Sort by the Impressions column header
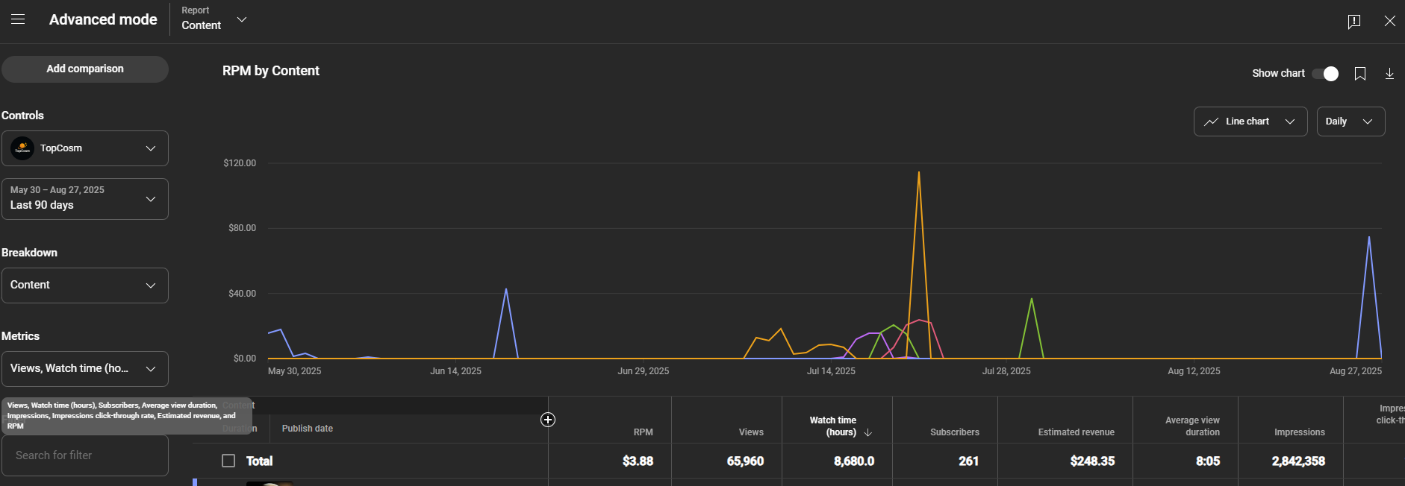This screenshot has height=486, width=1405. [x=1299, y=432]
